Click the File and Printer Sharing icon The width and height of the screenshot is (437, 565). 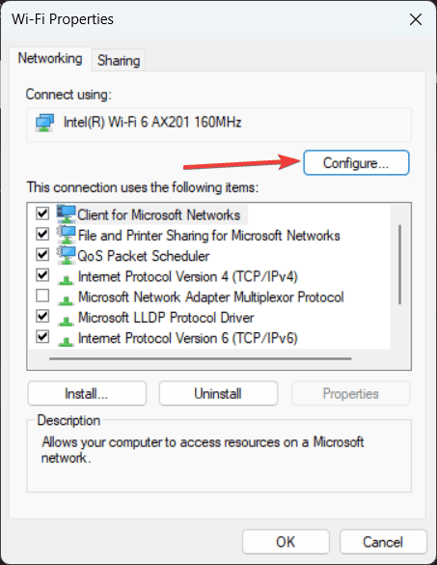pyautogui.click(x=67, y=235)
